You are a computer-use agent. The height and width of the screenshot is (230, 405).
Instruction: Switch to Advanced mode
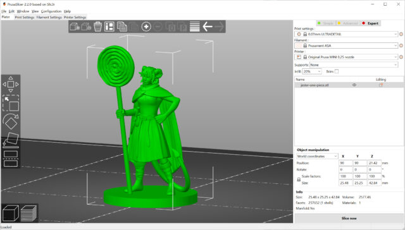[x=347, y=23]
